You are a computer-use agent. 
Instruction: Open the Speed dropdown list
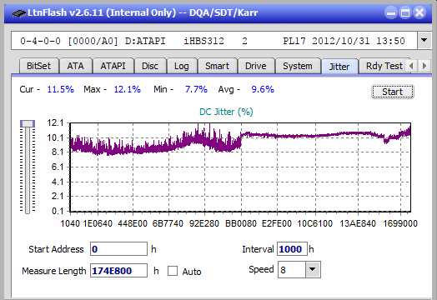click(313, 269)
